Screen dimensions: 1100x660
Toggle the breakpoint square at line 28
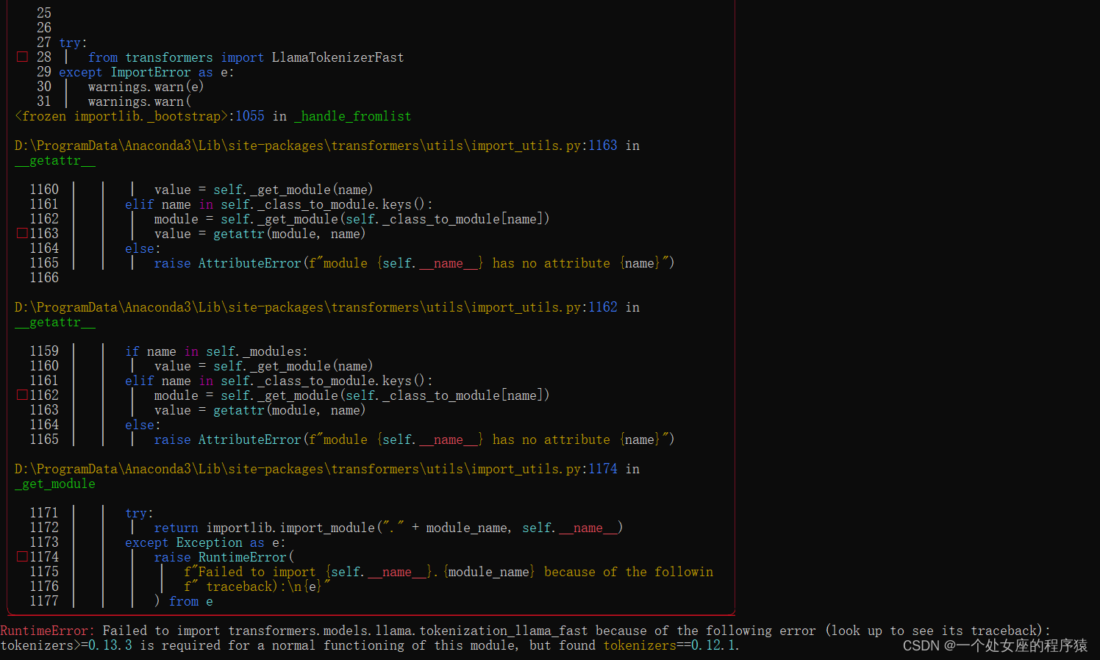click(x=21, y=56)
